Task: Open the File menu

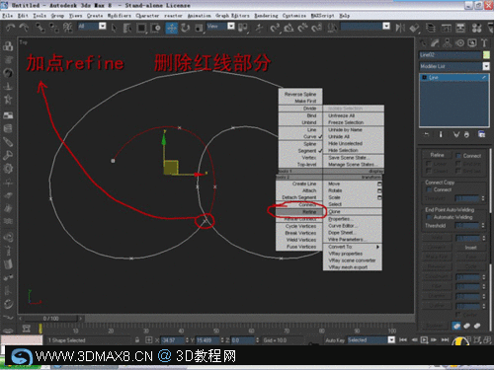Action: [x=8, y=16]
